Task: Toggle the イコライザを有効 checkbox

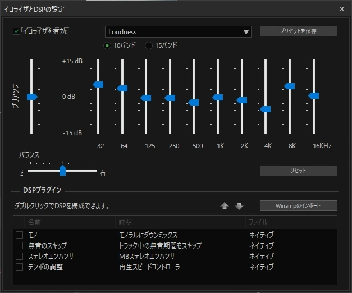Action: (x=16, y=31)
